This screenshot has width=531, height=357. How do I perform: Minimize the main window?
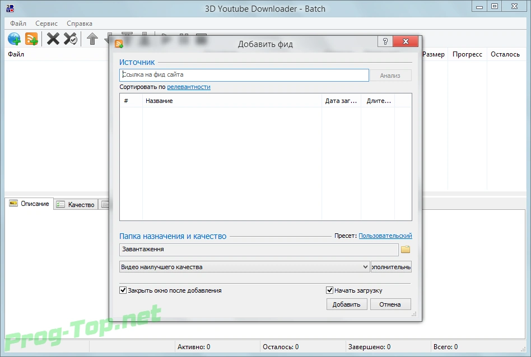click(479, 6)
